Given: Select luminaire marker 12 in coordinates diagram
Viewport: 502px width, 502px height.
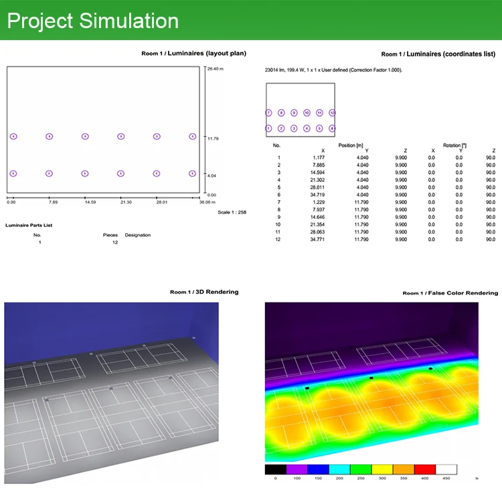Looking at the screenshot, I should coord(332,112).
